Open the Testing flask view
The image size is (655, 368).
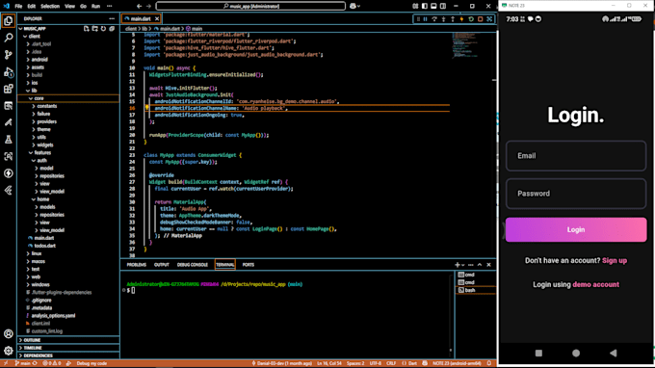(8, 140)
